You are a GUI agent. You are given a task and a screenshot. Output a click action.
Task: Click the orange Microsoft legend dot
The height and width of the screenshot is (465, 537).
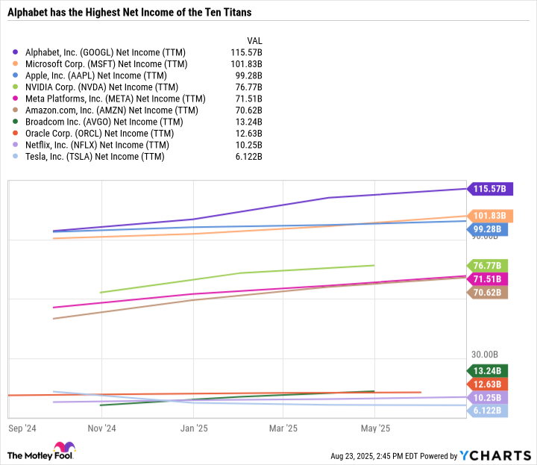tap(16, 64)
